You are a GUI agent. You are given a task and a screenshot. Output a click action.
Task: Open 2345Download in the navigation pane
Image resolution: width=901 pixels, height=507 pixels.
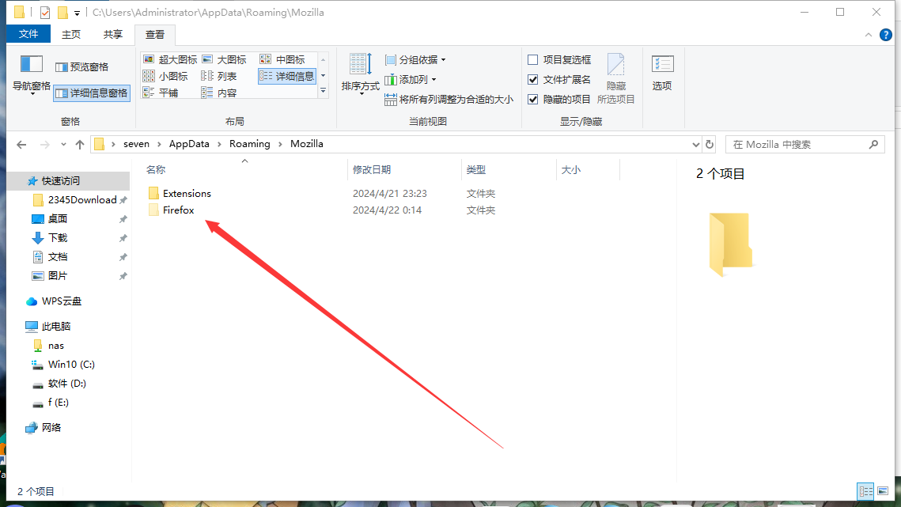pyautogui.click(x=82, y=200)
